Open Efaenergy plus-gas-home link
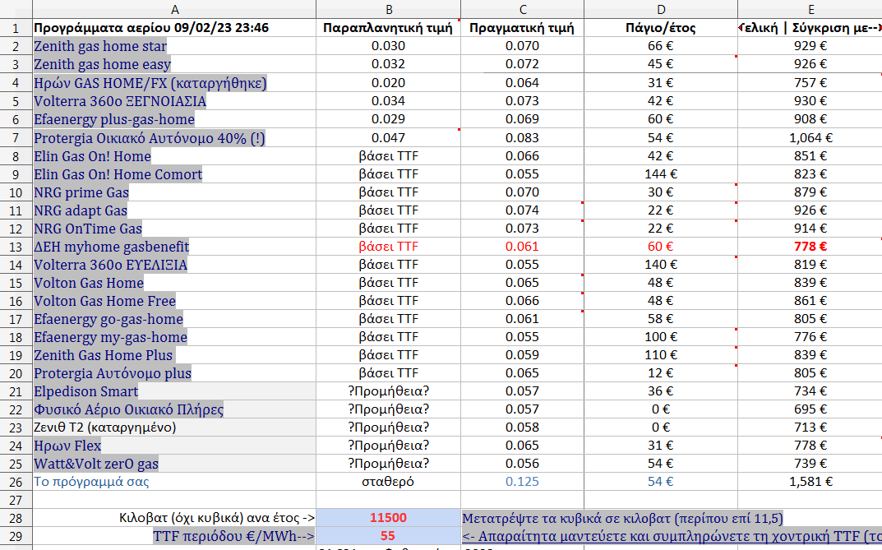Image resolution: width=882 pixels, height=550 pixels. (114, 119)
